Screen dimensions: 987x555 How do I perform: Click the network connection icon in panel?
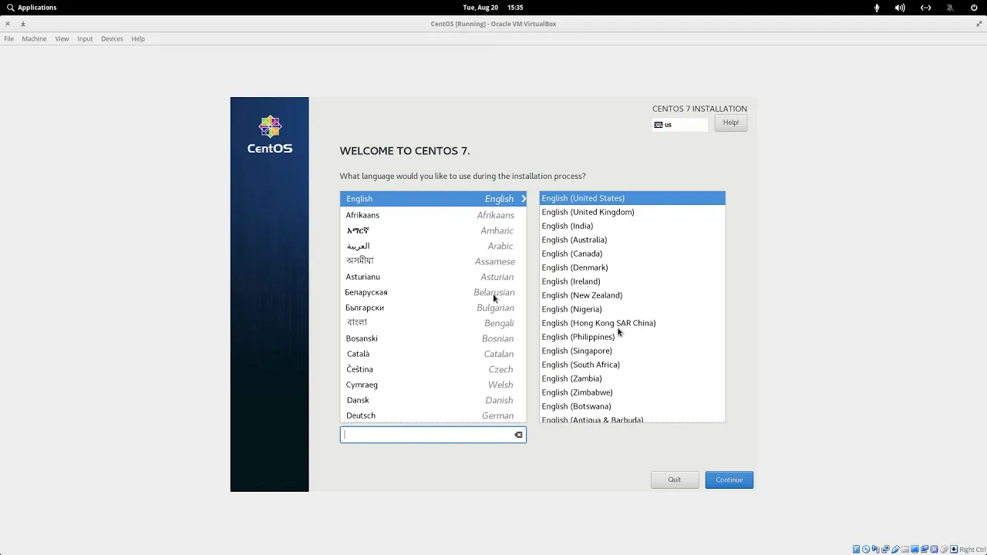[x=925, y=8]
